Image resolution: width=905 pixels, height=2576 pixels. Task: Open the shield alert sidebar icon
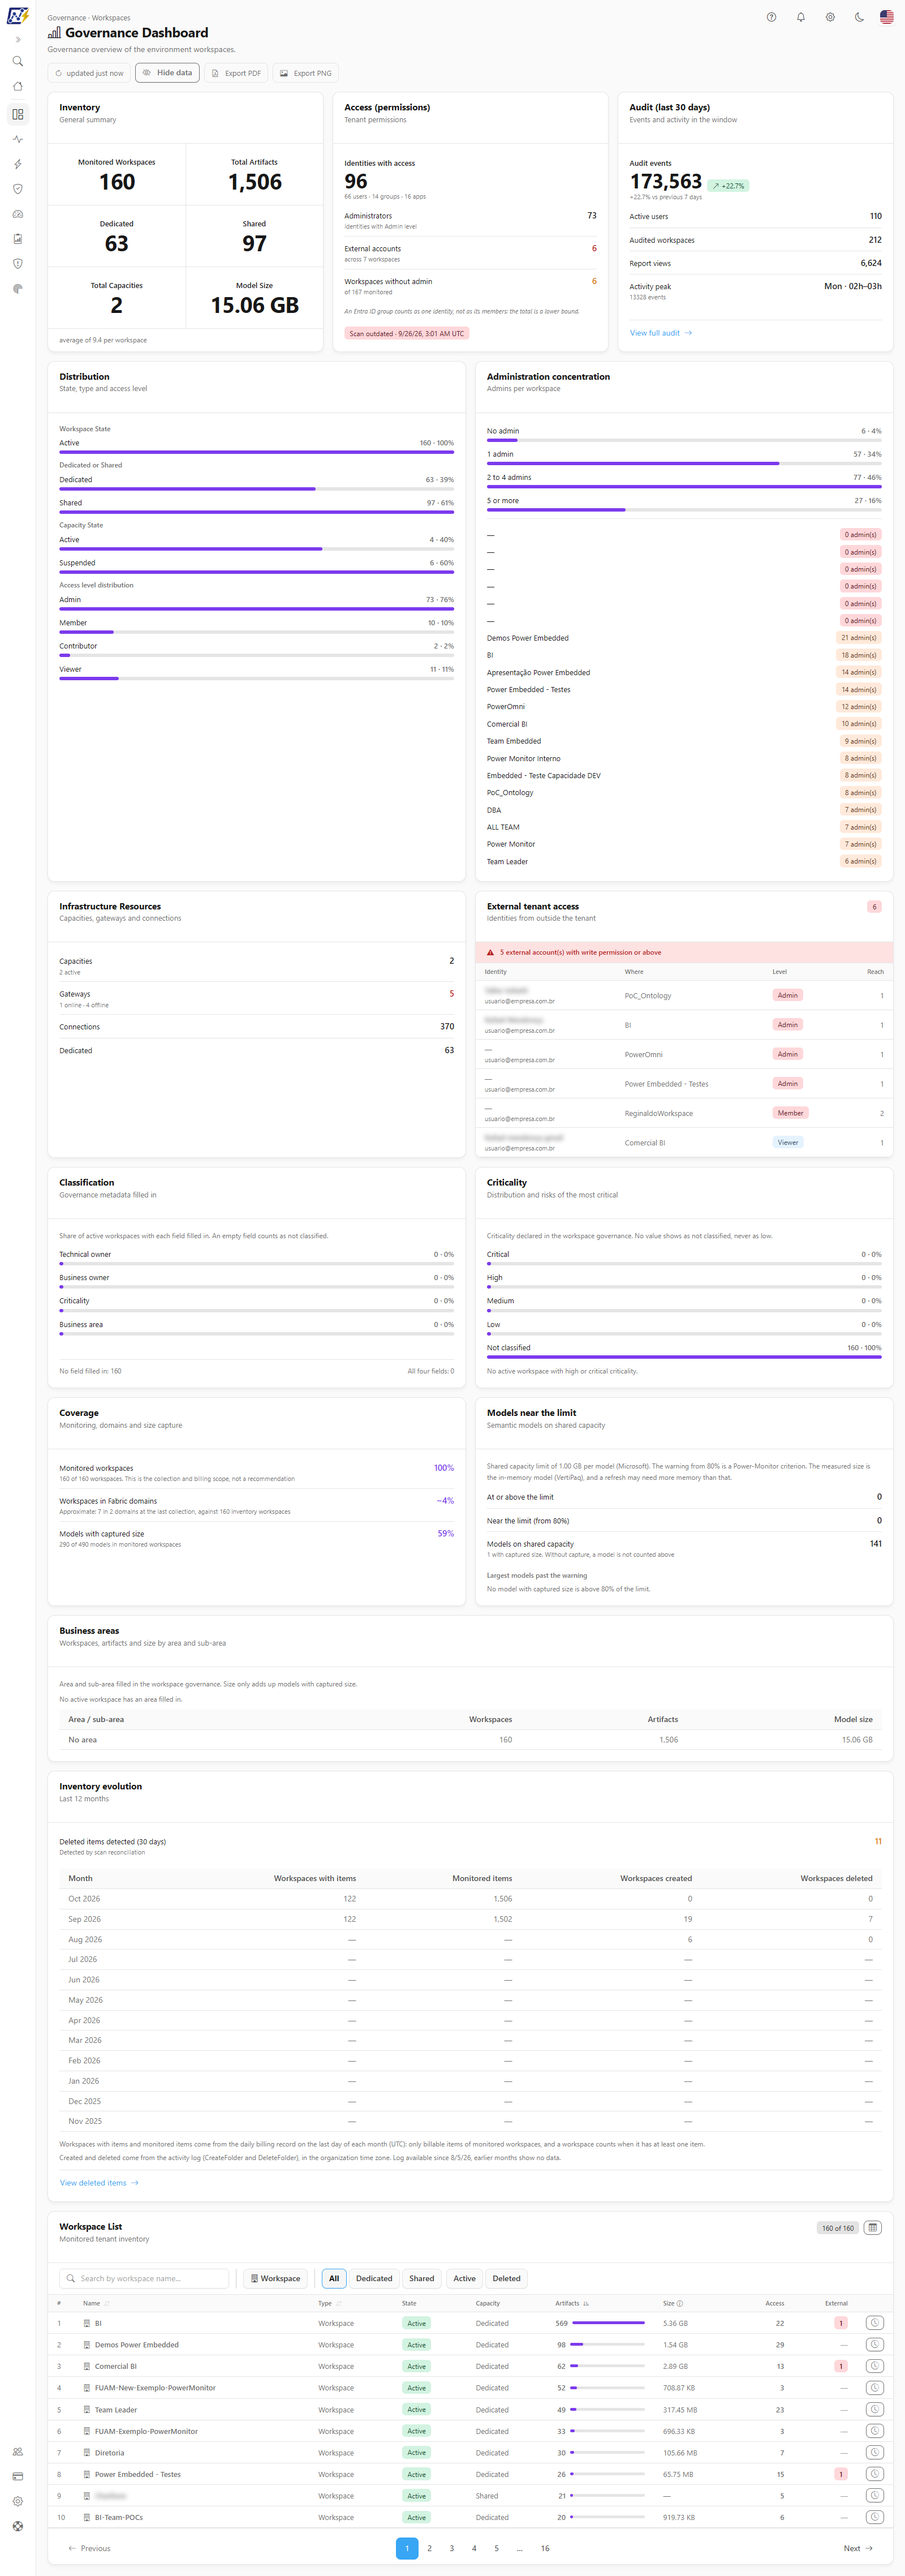tap(17, 264)
